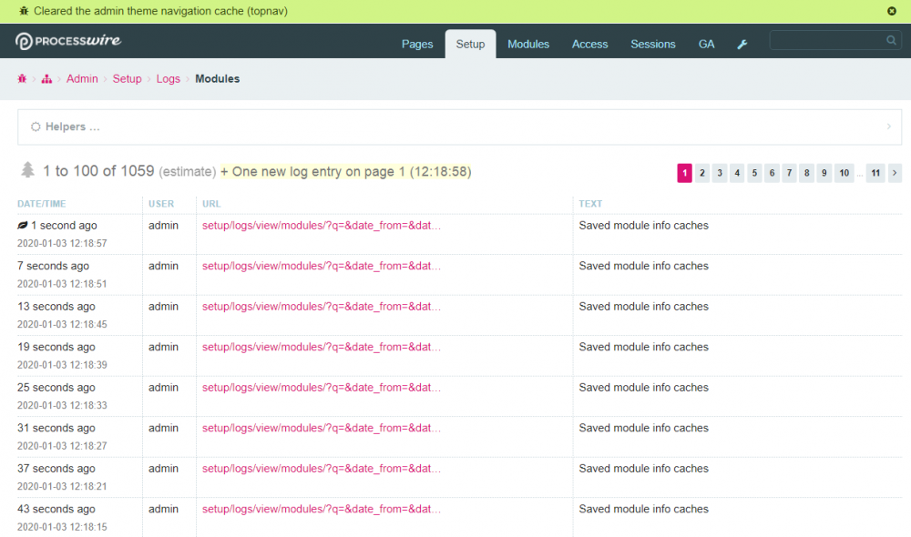Expand the Helpers panel
Viewport: 911px width, 537px height.
(72, 127)
